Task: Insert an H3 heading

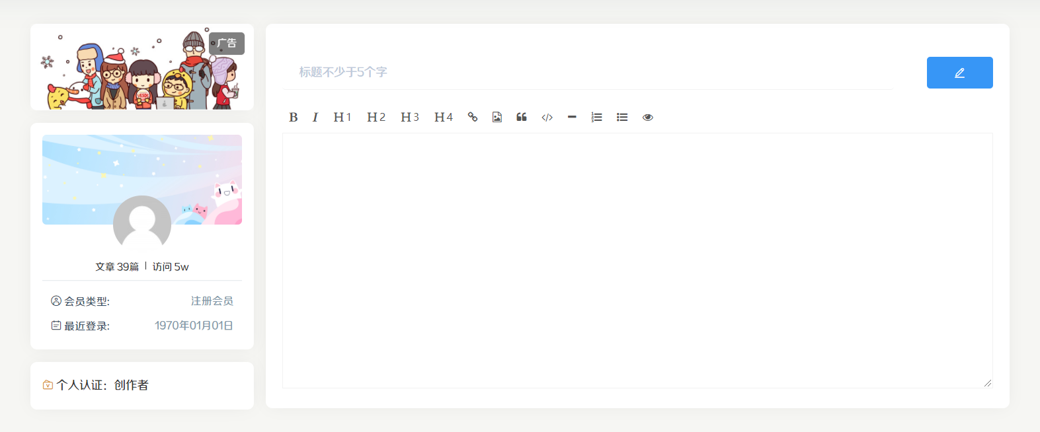Action: (410, 118)
